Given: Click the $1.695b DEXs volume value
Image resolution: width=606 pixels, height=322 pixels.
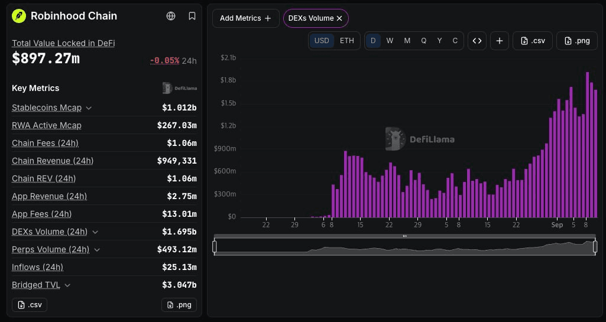Looking at the screenshot, I should pos(179,232).
